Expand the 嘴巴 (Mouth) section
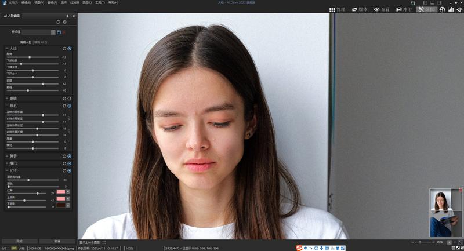 pos(7,163)
